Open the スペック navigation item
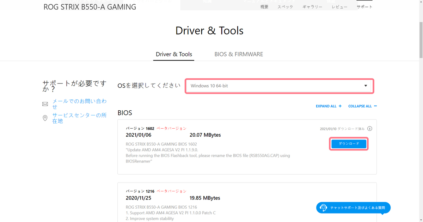The image size is (423, 222). point(285,7)
